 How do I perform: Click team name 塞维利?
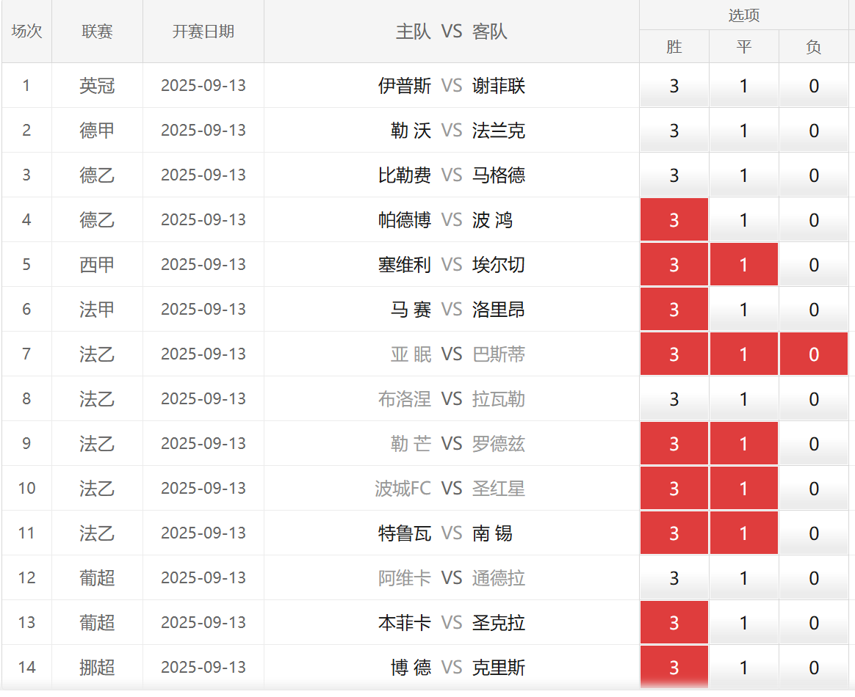point(405,264)
